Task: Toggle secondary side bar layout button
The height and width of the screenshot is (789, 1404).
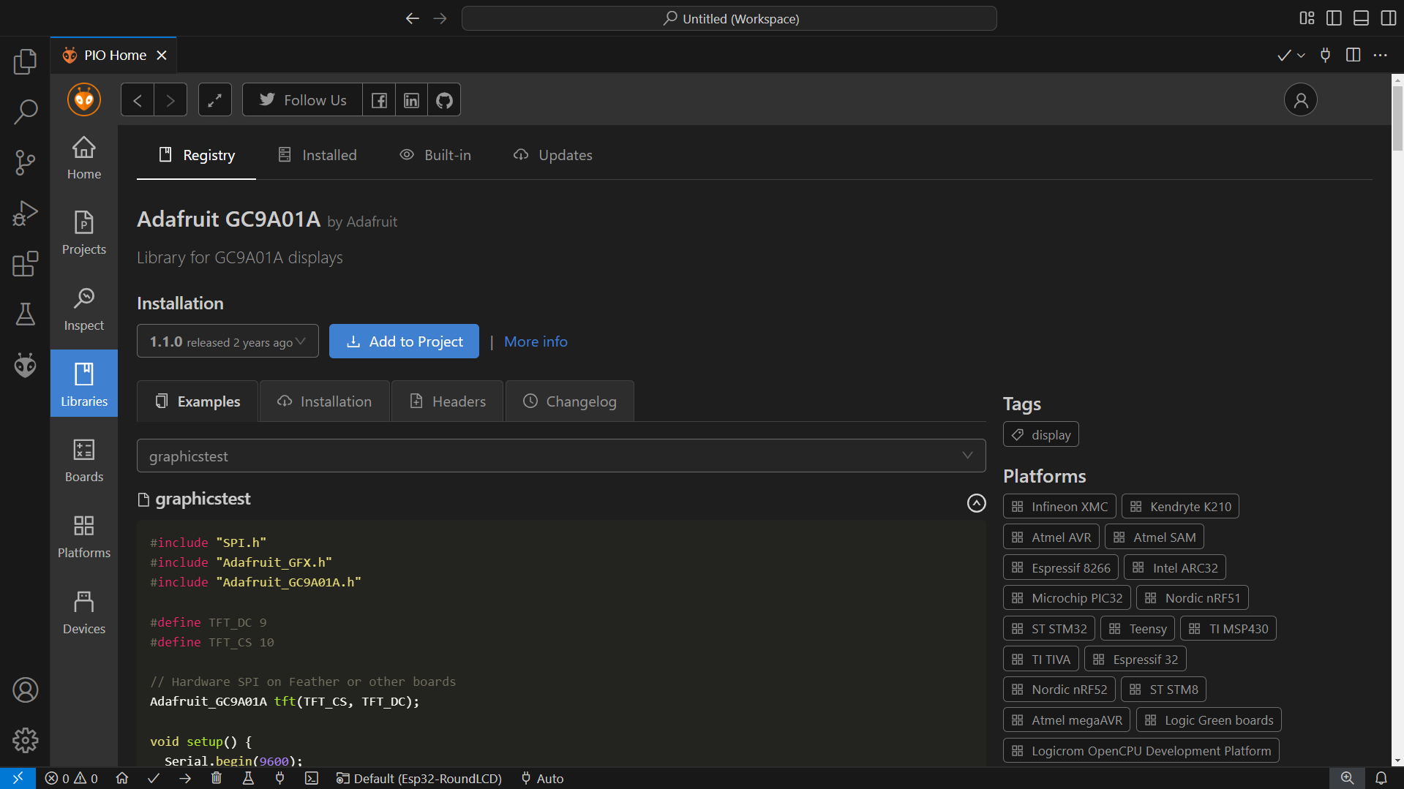Action: 1388,18
